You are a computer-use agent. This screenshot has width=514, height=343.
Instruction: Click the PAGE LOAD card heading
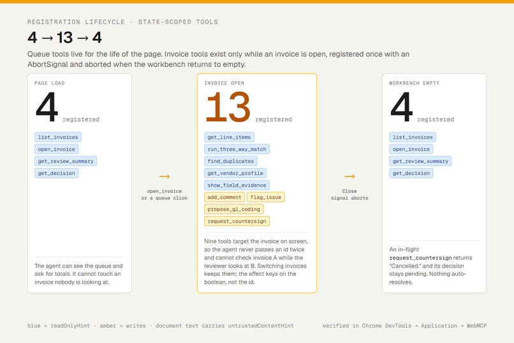tap(50, 83)
